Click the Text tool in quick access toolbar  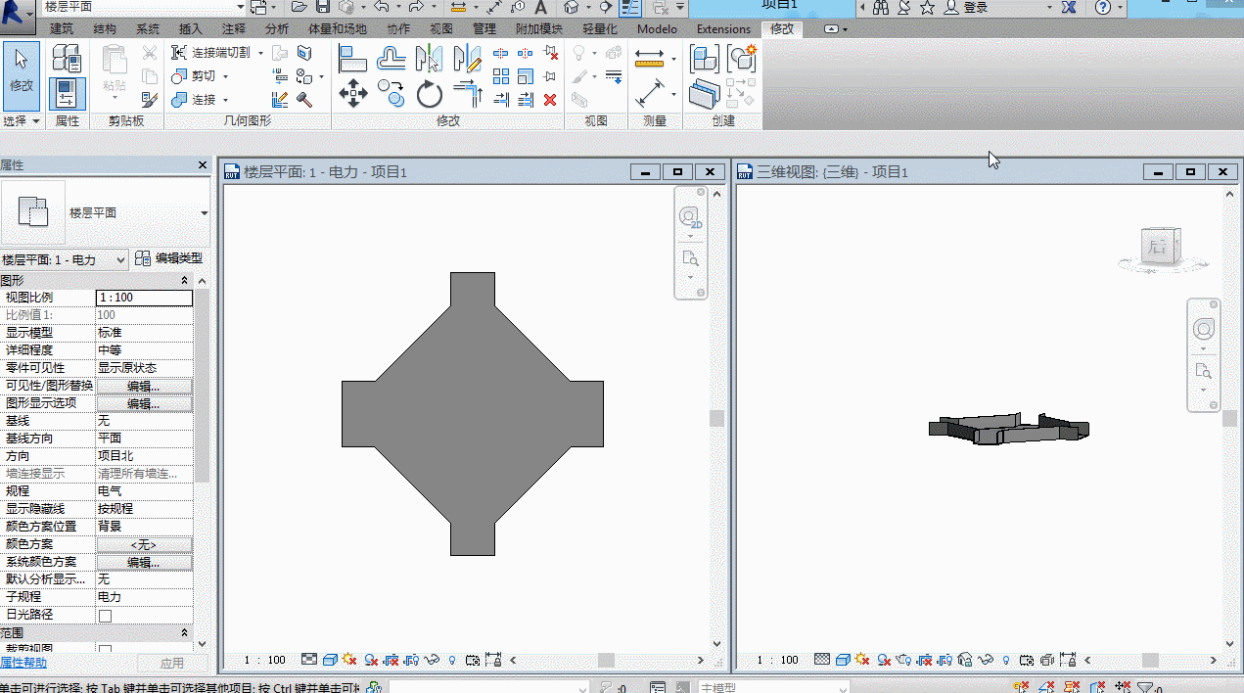(540, 7)
